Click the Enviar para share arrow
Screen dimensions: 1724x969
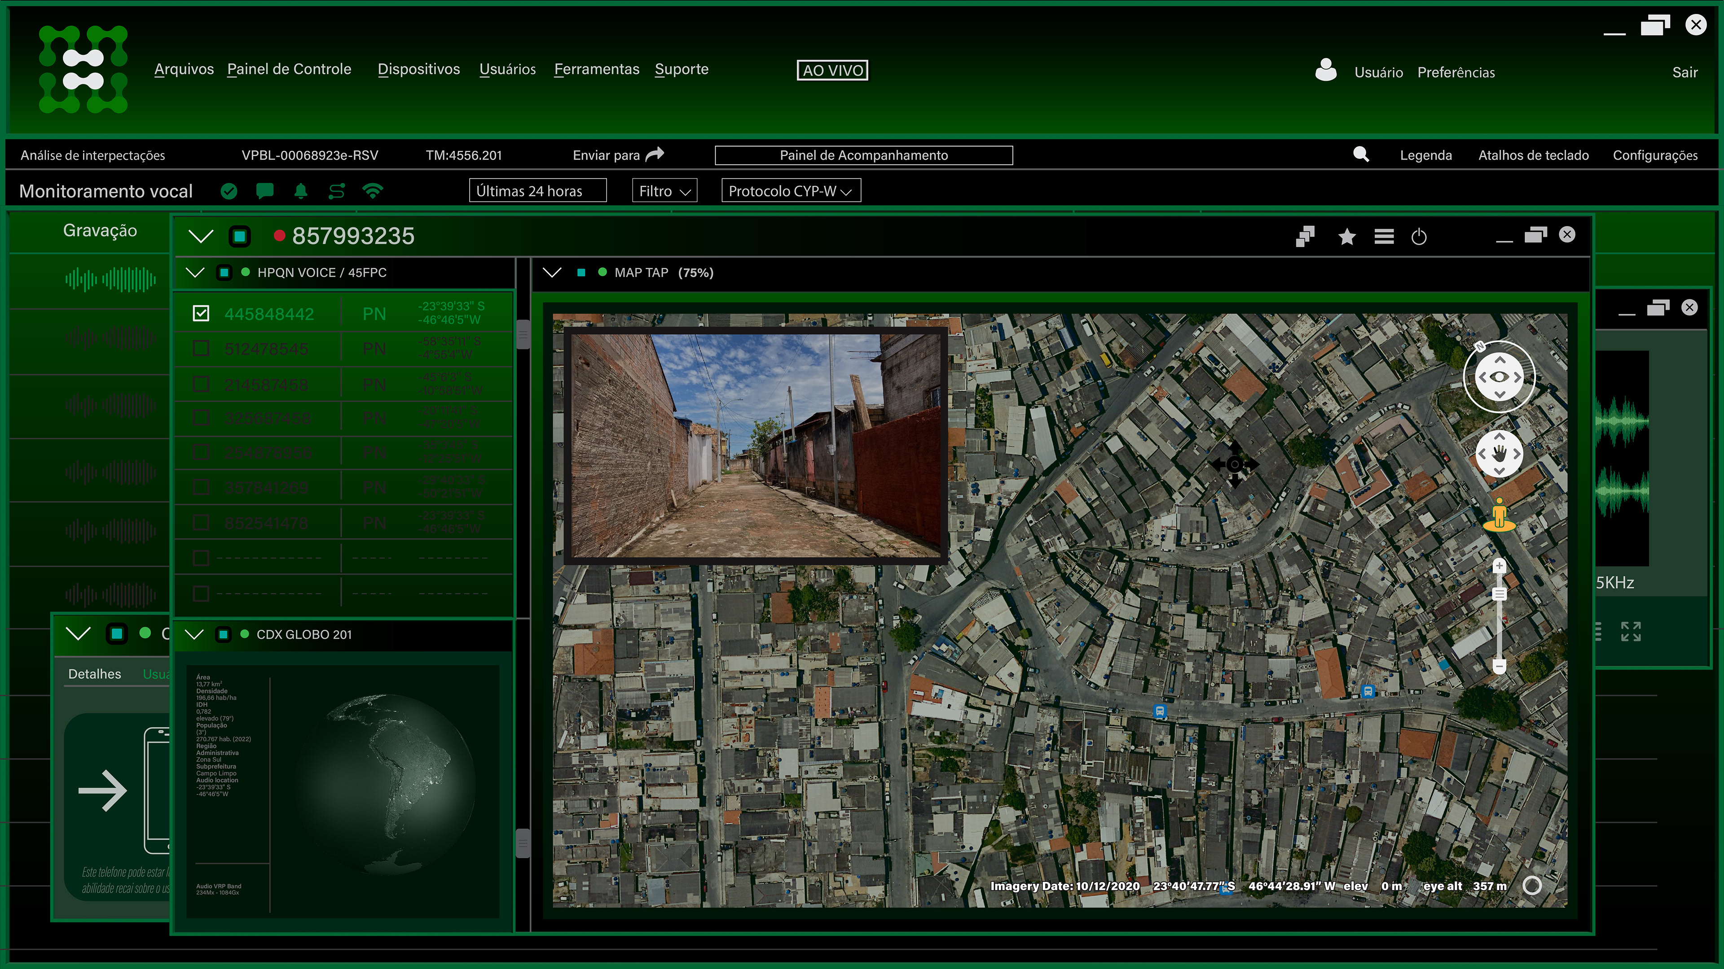click(655, 154)
